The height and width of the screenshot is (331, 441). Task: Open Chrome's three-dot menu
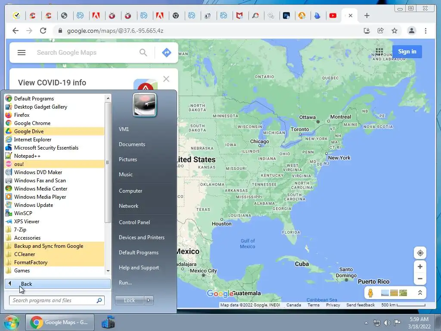(425, 31)
